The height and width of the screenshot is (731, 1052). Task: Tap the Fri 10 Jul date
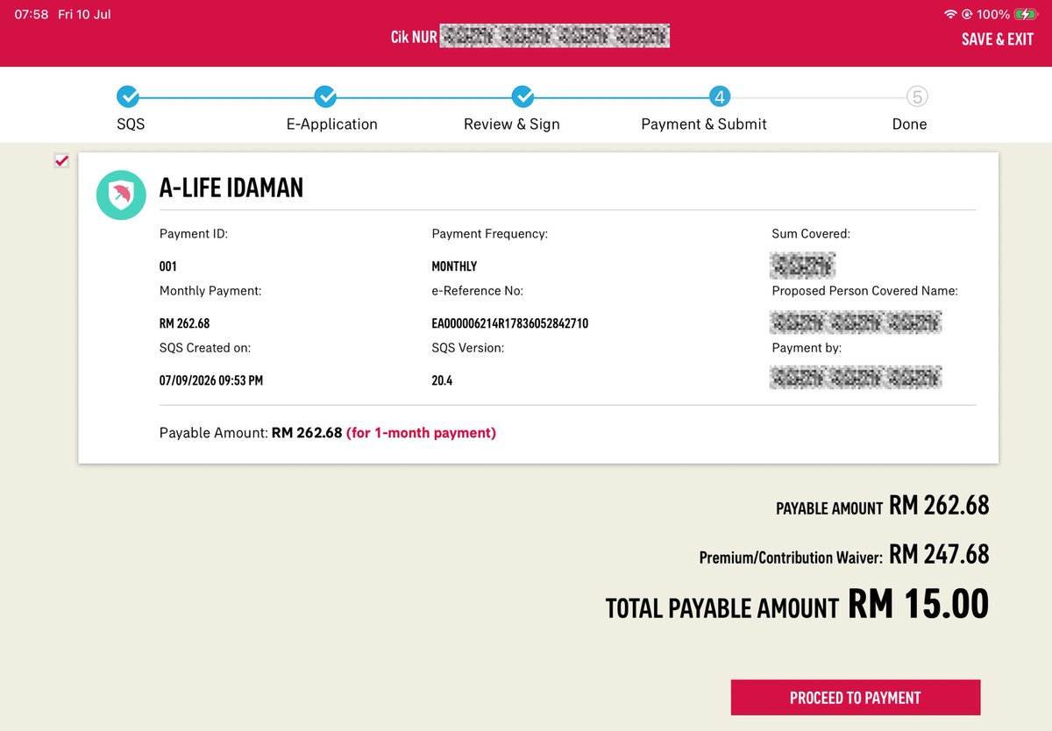click(x=84, y=15)
